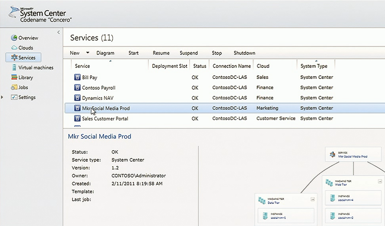Click the System Center logo
This screenshot has height=226, width=385.
coord(40,14)
